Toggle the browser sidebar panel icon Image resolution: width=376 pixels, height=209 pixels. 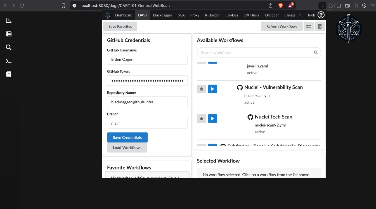pyautogui.click(x=339, y=6)
